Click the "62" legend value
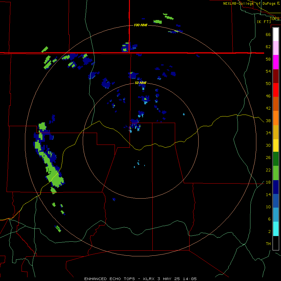This screenshot has width=281, height=281. tap(268, 47)
